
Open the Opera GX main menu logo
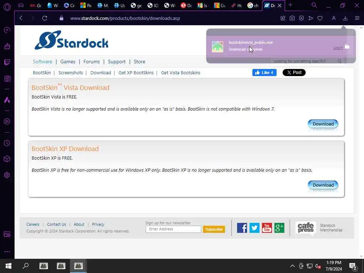[x=7, y=6]
